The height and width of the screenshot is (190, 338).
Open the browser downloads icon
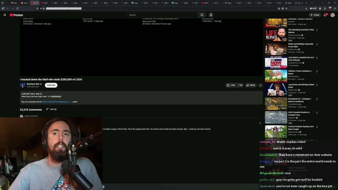click(x=306, y=8)
